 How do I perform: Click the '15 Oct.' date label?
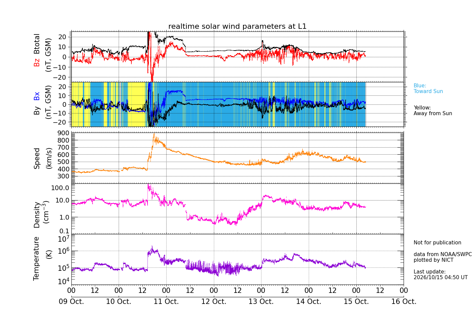pyautogui.click(x=356, y=302)
